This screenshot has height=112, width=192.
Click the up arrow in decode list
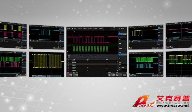(x=117, y=61)
